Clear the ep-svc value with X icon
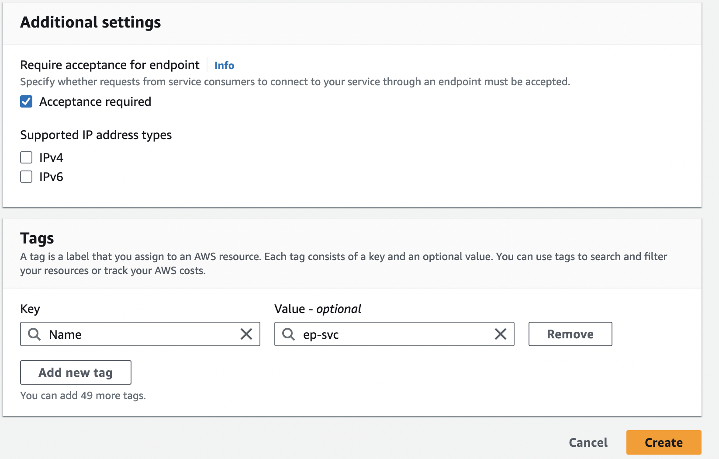Viewport: 719px width, 459px height. 501,334
